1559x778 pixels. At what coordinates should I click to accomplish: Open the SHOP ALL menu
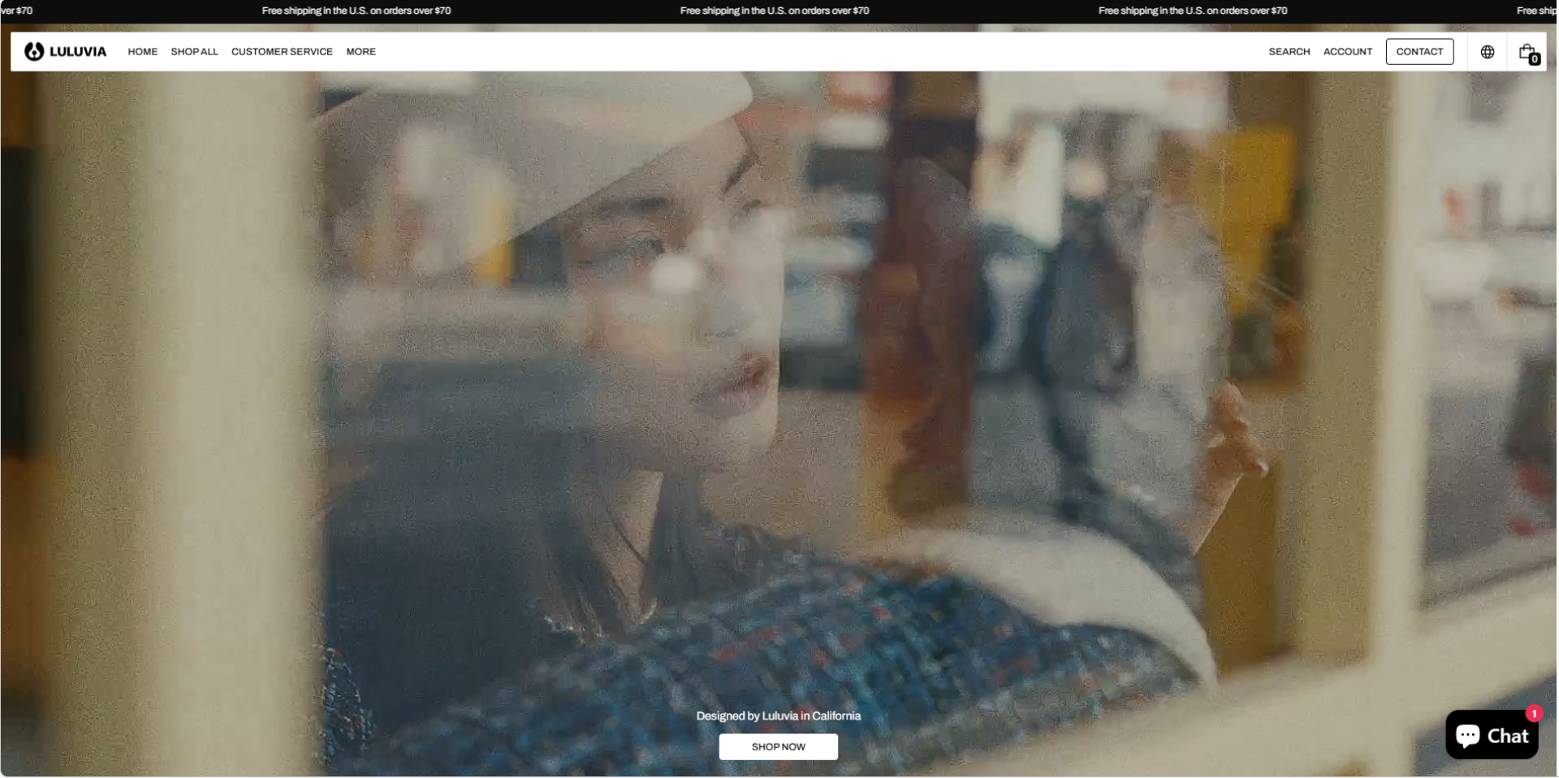point(194,51)
